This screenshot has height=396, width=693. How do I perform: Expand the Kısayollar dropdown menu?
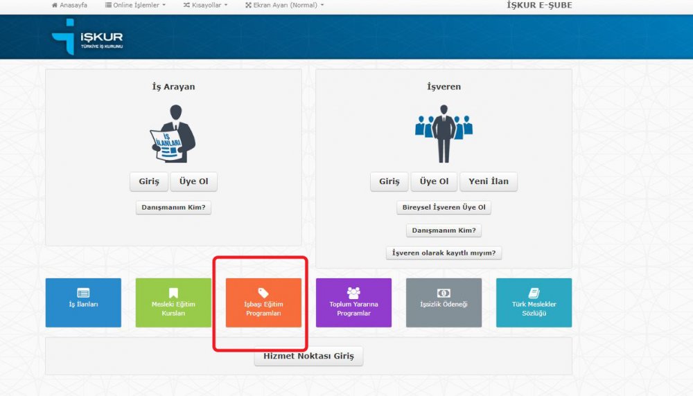(x=206, y=6)
